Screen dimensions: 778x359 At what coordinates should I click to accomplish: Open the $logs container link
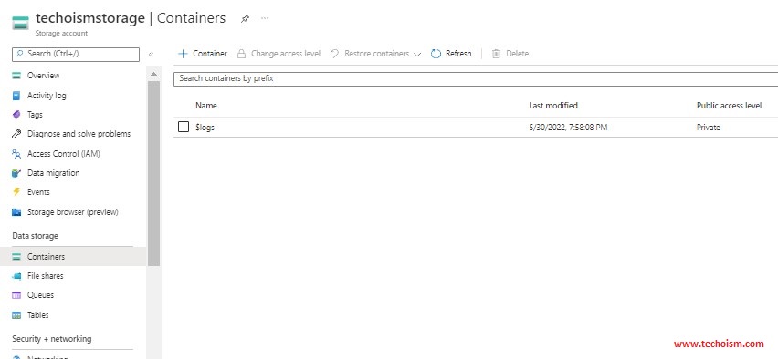[205, 128]
